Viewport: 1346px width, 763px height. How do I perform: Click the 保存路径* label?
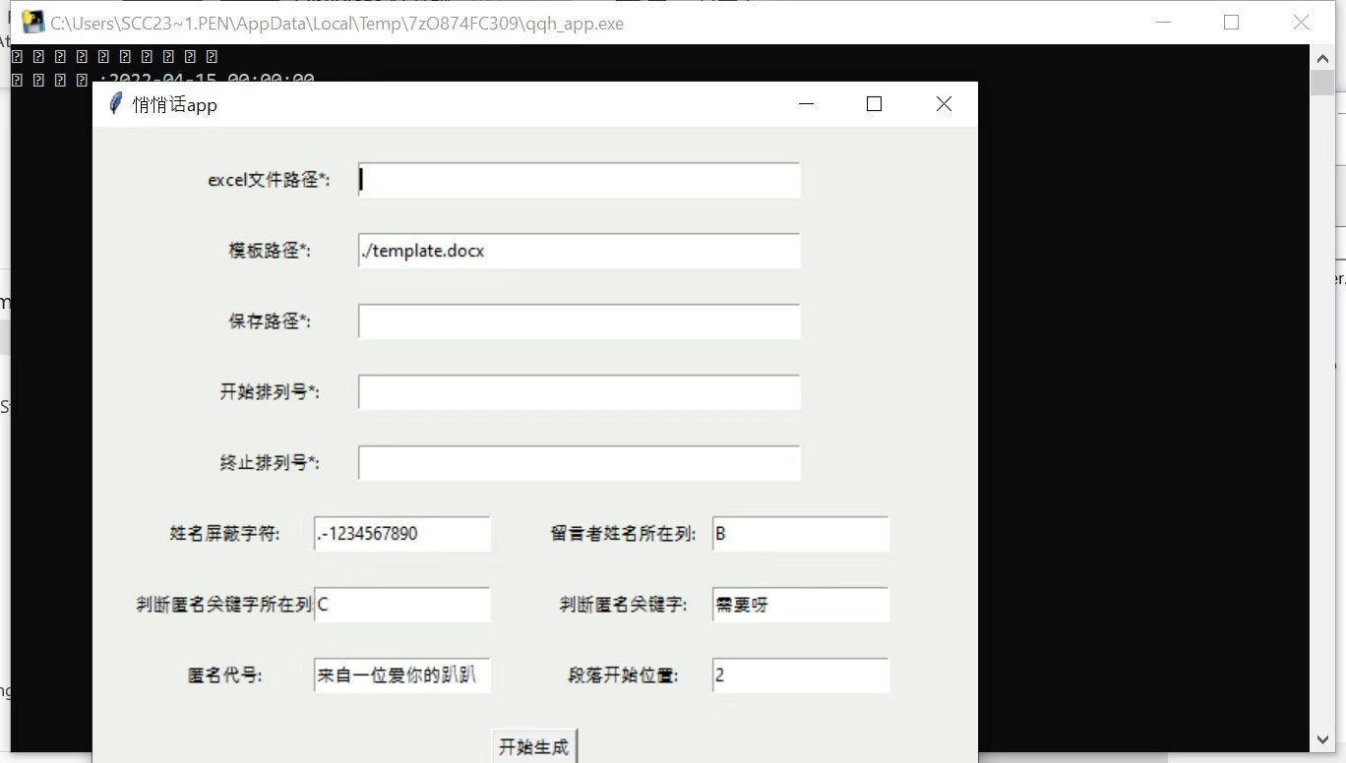(270, 322)
